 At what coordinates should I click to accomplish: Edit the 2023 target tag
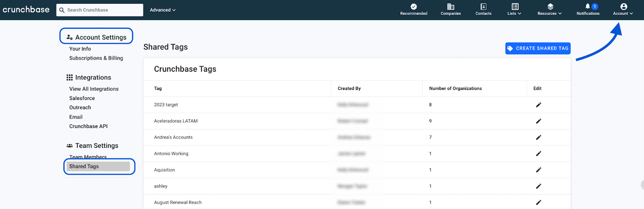point(539,105)
